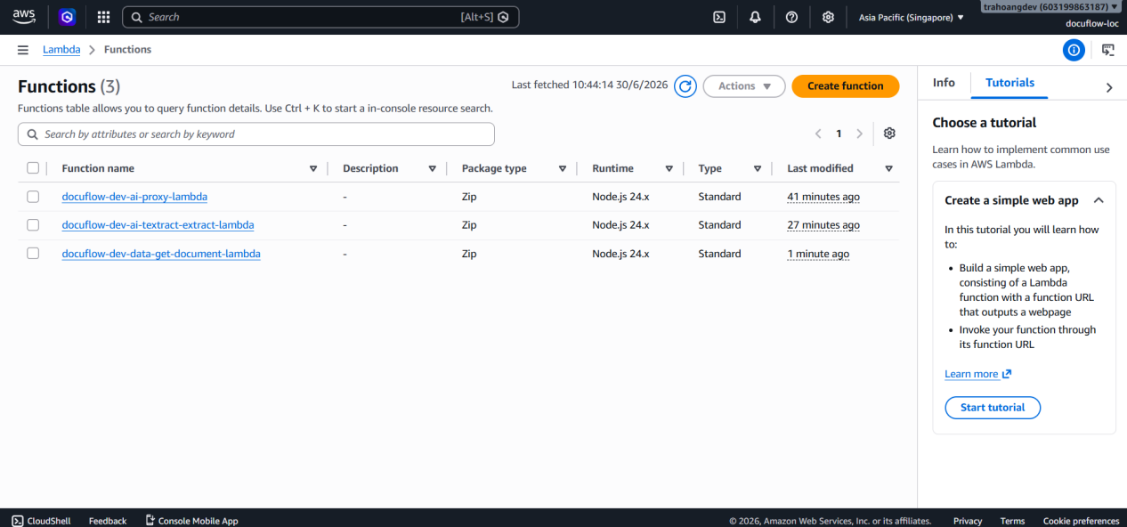
Task: Sort by Runtime column arrow
Action: (669, 168)
